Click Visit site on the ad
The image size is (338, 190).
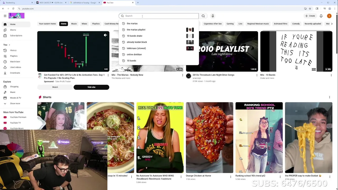[x=91, y=87]
